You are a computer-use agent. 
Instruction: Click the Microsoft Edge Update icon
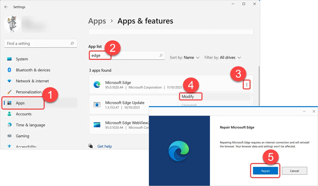(x=97, y=105)
